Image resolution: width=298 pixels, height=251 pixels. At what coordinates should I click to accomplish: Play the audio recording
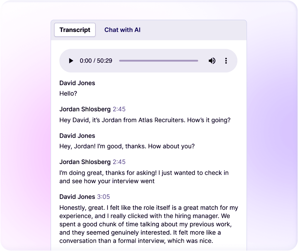(x=71, y=61)
